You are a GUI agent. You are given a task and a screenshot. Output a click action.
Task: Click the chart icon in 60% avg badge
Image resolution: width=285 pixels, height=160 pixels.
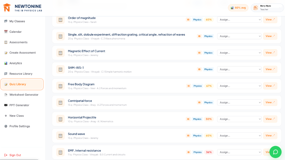(232, 8)
